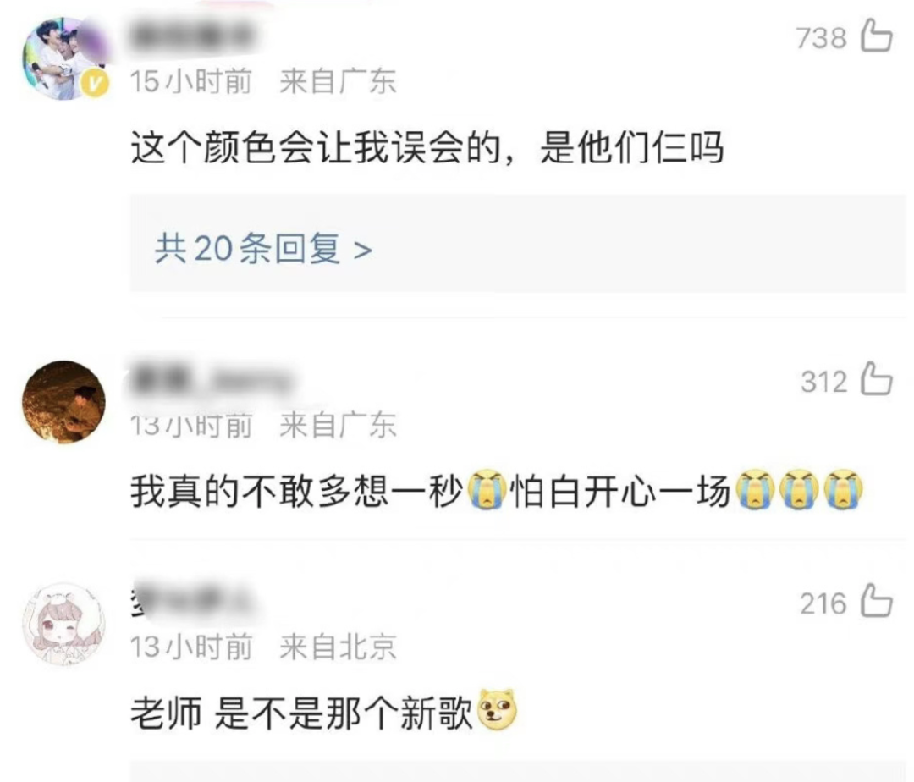Open the blurred username of the Beijing commenter
This screenshot has width=914, height=782.
(x=192, y=600)
